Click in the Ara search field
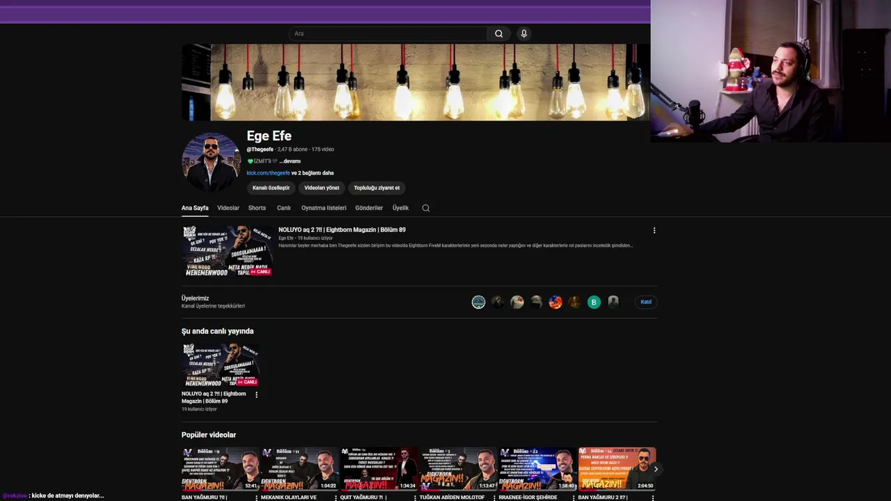The image size is (891, 501). pos(388,33)
